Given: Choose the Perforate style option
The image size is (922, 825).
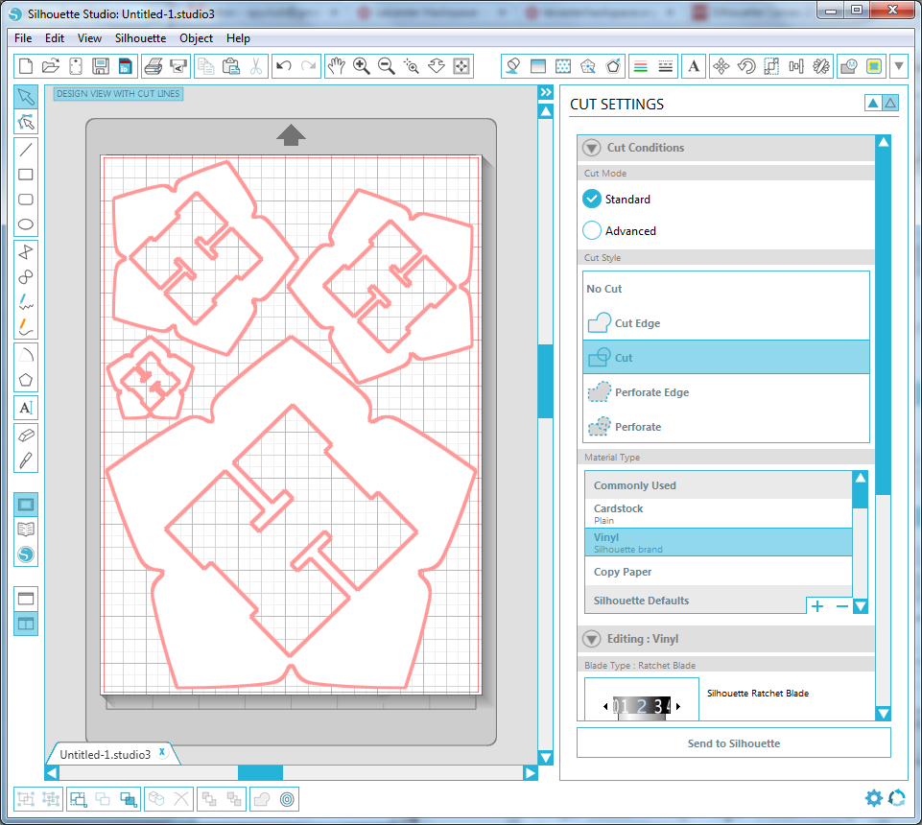Looking at the screenshot, I should coord(726,426).
